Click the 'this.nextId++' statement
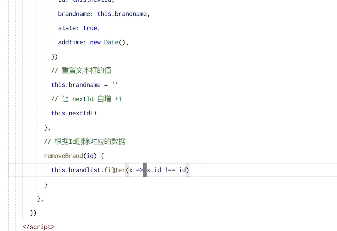The width and height of the screenshot is (337, 231). (74, 113)
